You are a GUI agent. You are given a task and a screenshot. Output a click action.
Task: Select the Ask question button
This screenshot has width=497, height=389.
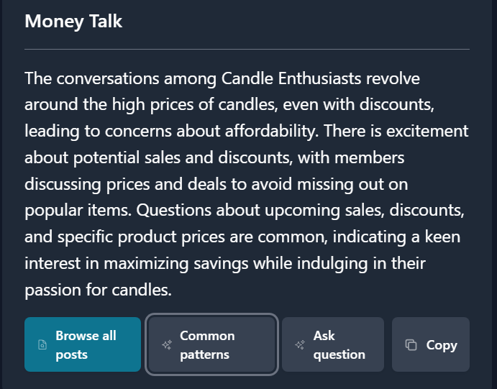point(333,344)
